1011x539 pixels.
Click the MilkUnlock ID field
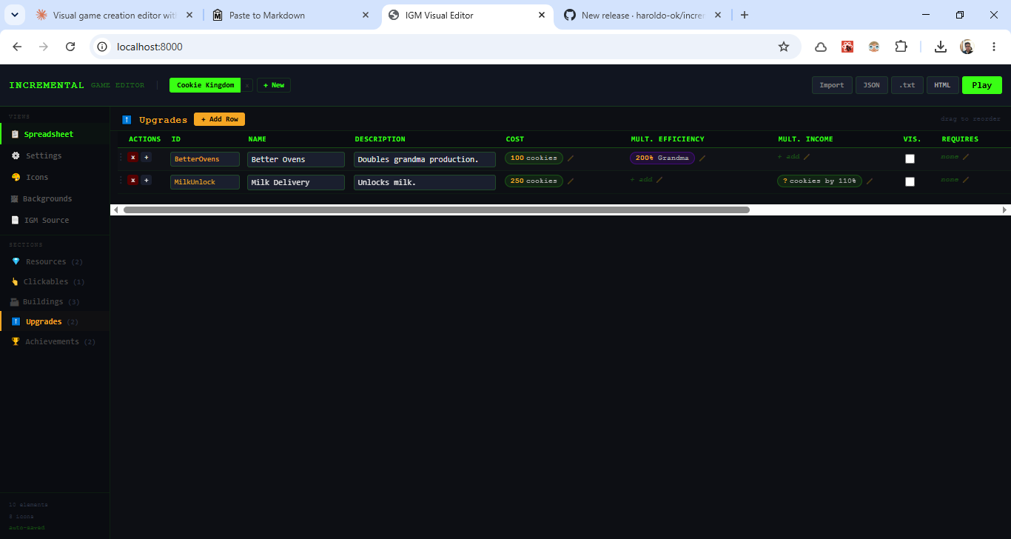point(205,182)
